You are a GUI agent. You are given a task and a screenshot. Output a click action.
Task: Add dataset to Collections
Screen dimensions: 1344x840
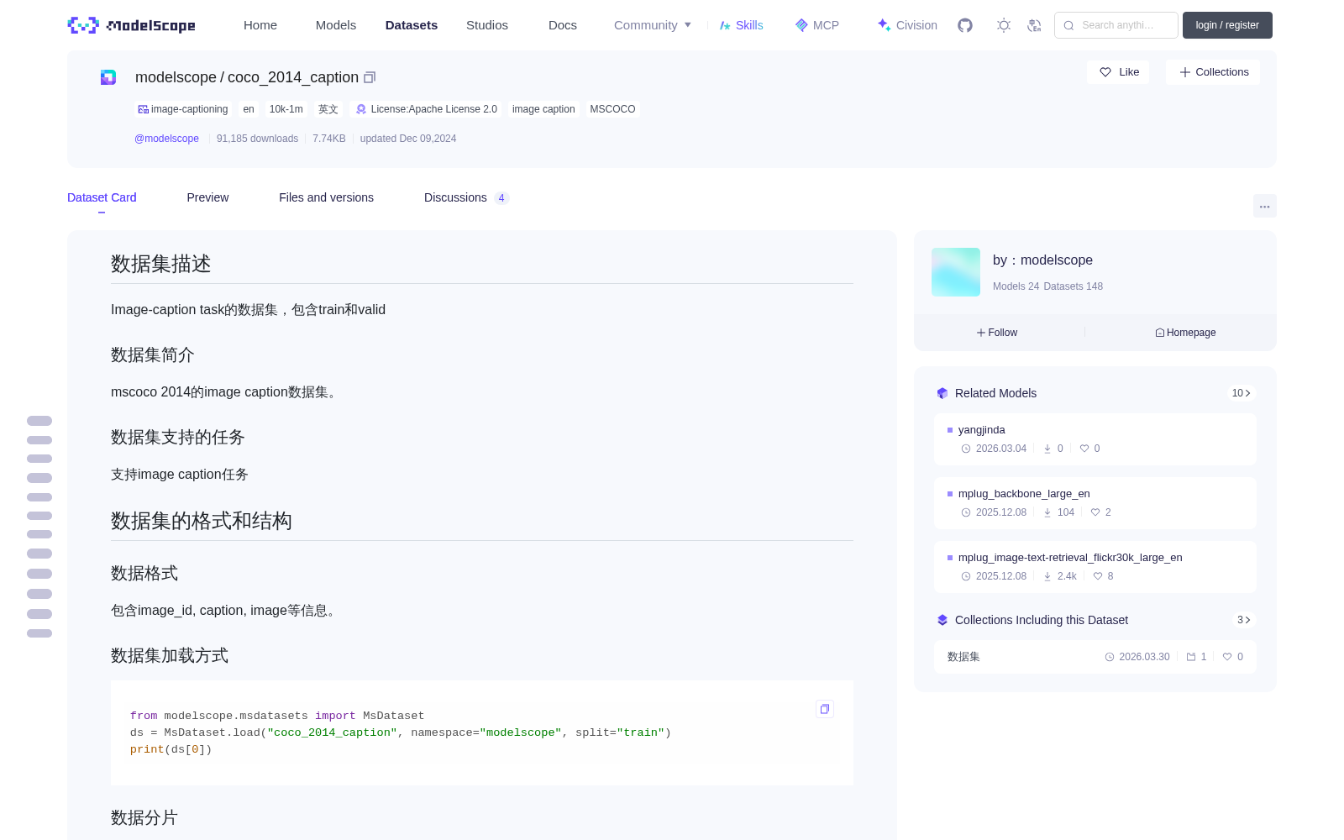[1213, 72]
